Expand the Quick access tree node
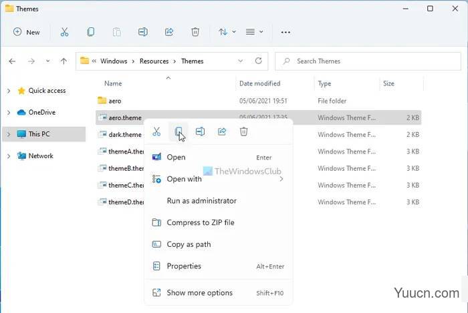This screenshot has height=313, width=468. pyautogui.click(x=9, y=91)
